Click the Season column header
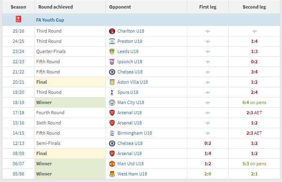The height and width of the screenshot is (182, 282). [x=18, y=7]
